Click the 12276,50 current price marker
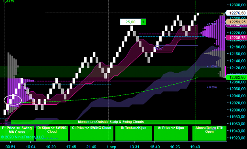 pyautogui.click(x=236, y=13)
